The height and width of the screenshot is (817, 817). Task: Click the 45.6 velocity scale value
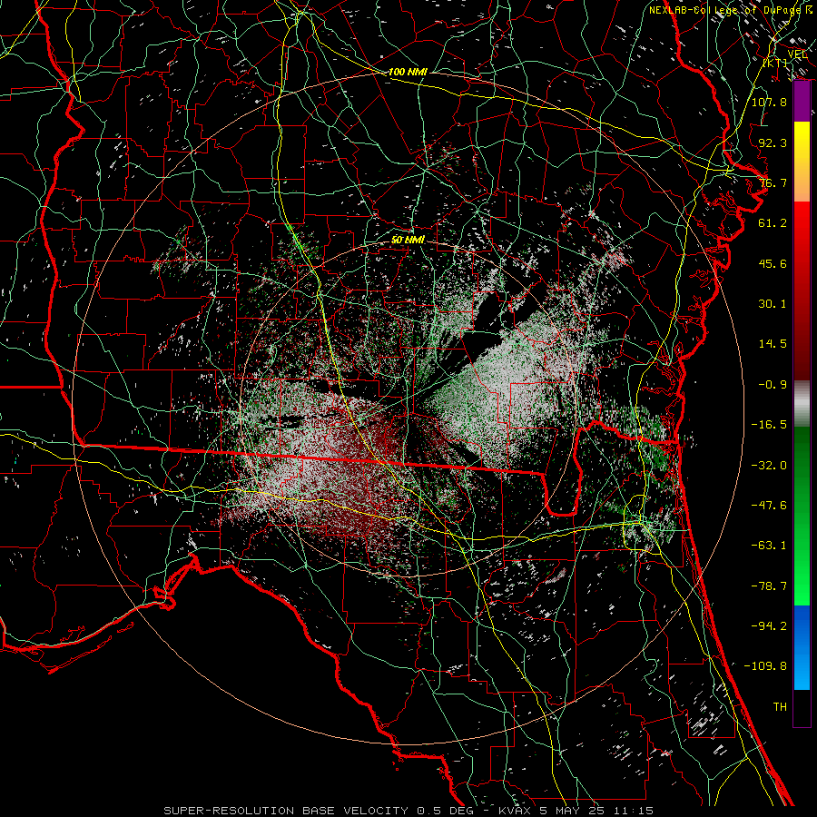coord(773,263)
